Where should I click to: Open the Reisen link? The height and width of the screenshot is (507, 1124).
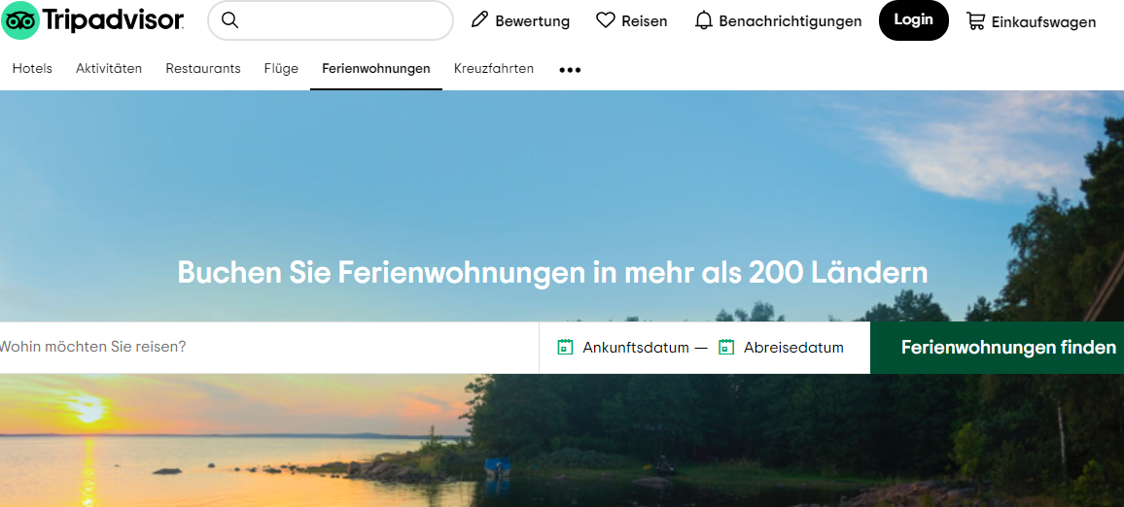632,20
